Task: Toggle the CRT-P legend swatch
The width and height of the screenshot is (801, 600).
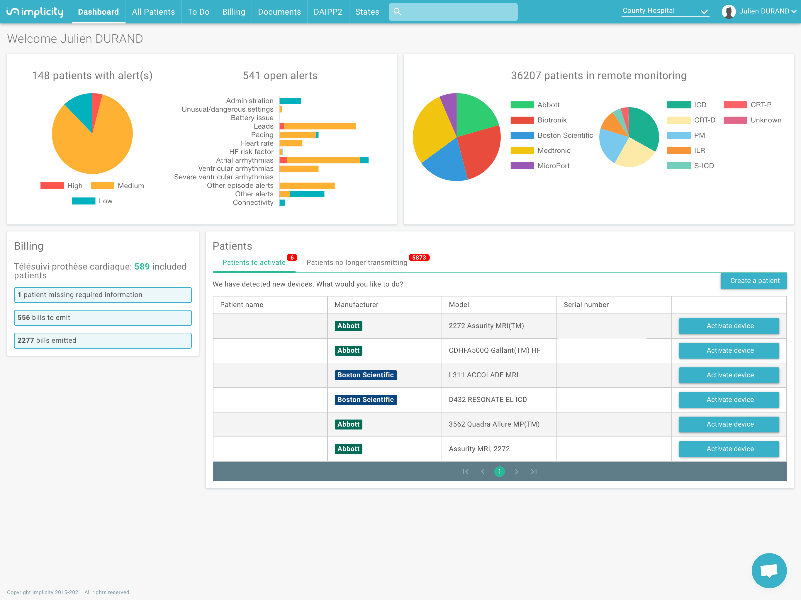Action: pos(735,105)
